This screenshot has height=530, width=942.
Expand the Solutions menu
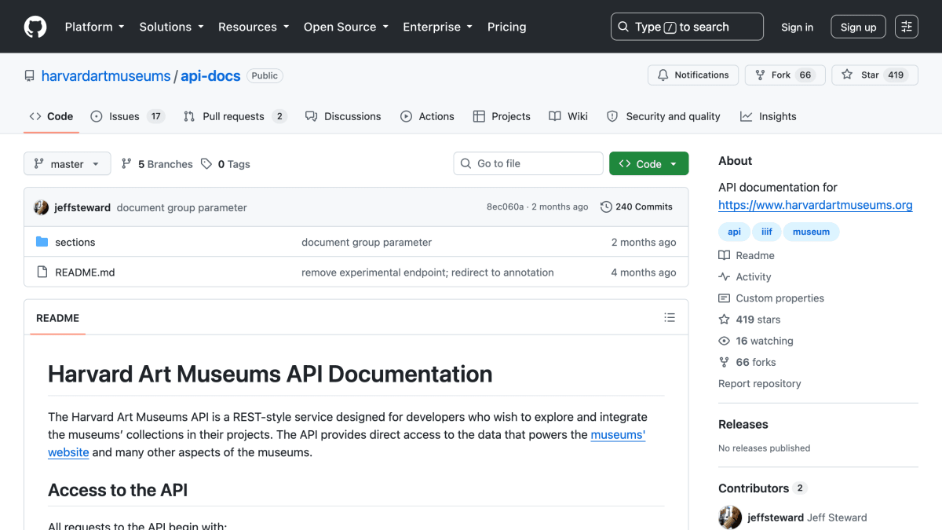(171, 27)
